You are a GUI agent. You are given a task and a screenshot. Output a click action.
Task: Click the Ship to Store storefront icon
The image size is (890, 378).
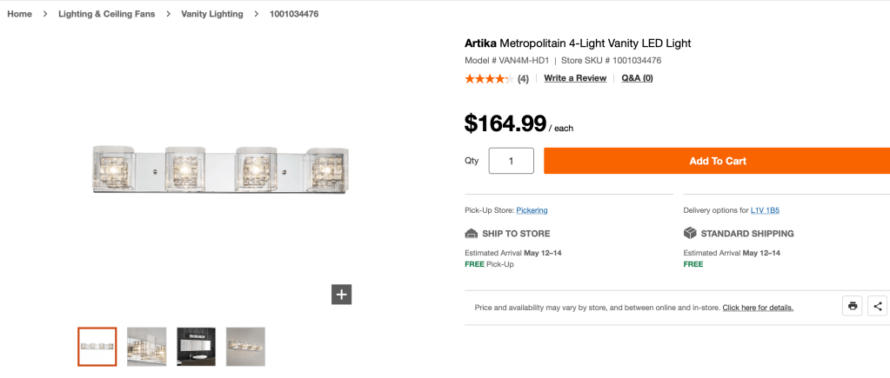pos(472,233)
